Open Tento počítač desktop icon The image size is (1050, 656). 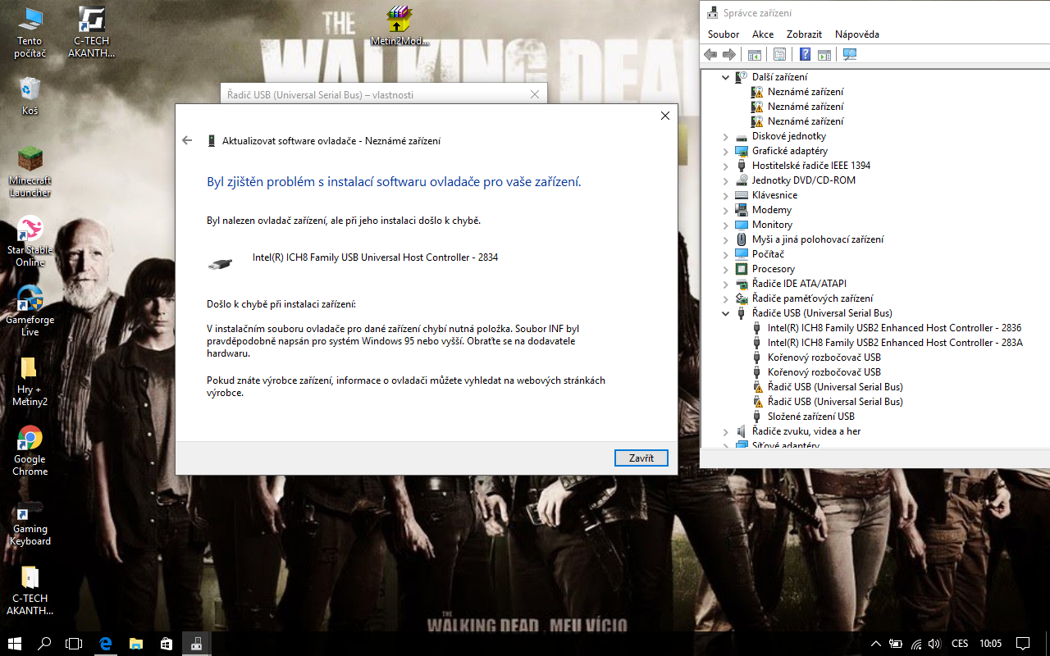pos(30,33)
